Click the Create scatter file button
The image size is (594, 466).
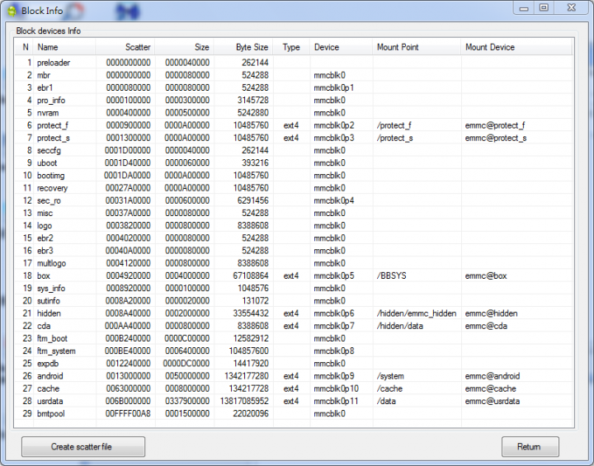[83, 447]
